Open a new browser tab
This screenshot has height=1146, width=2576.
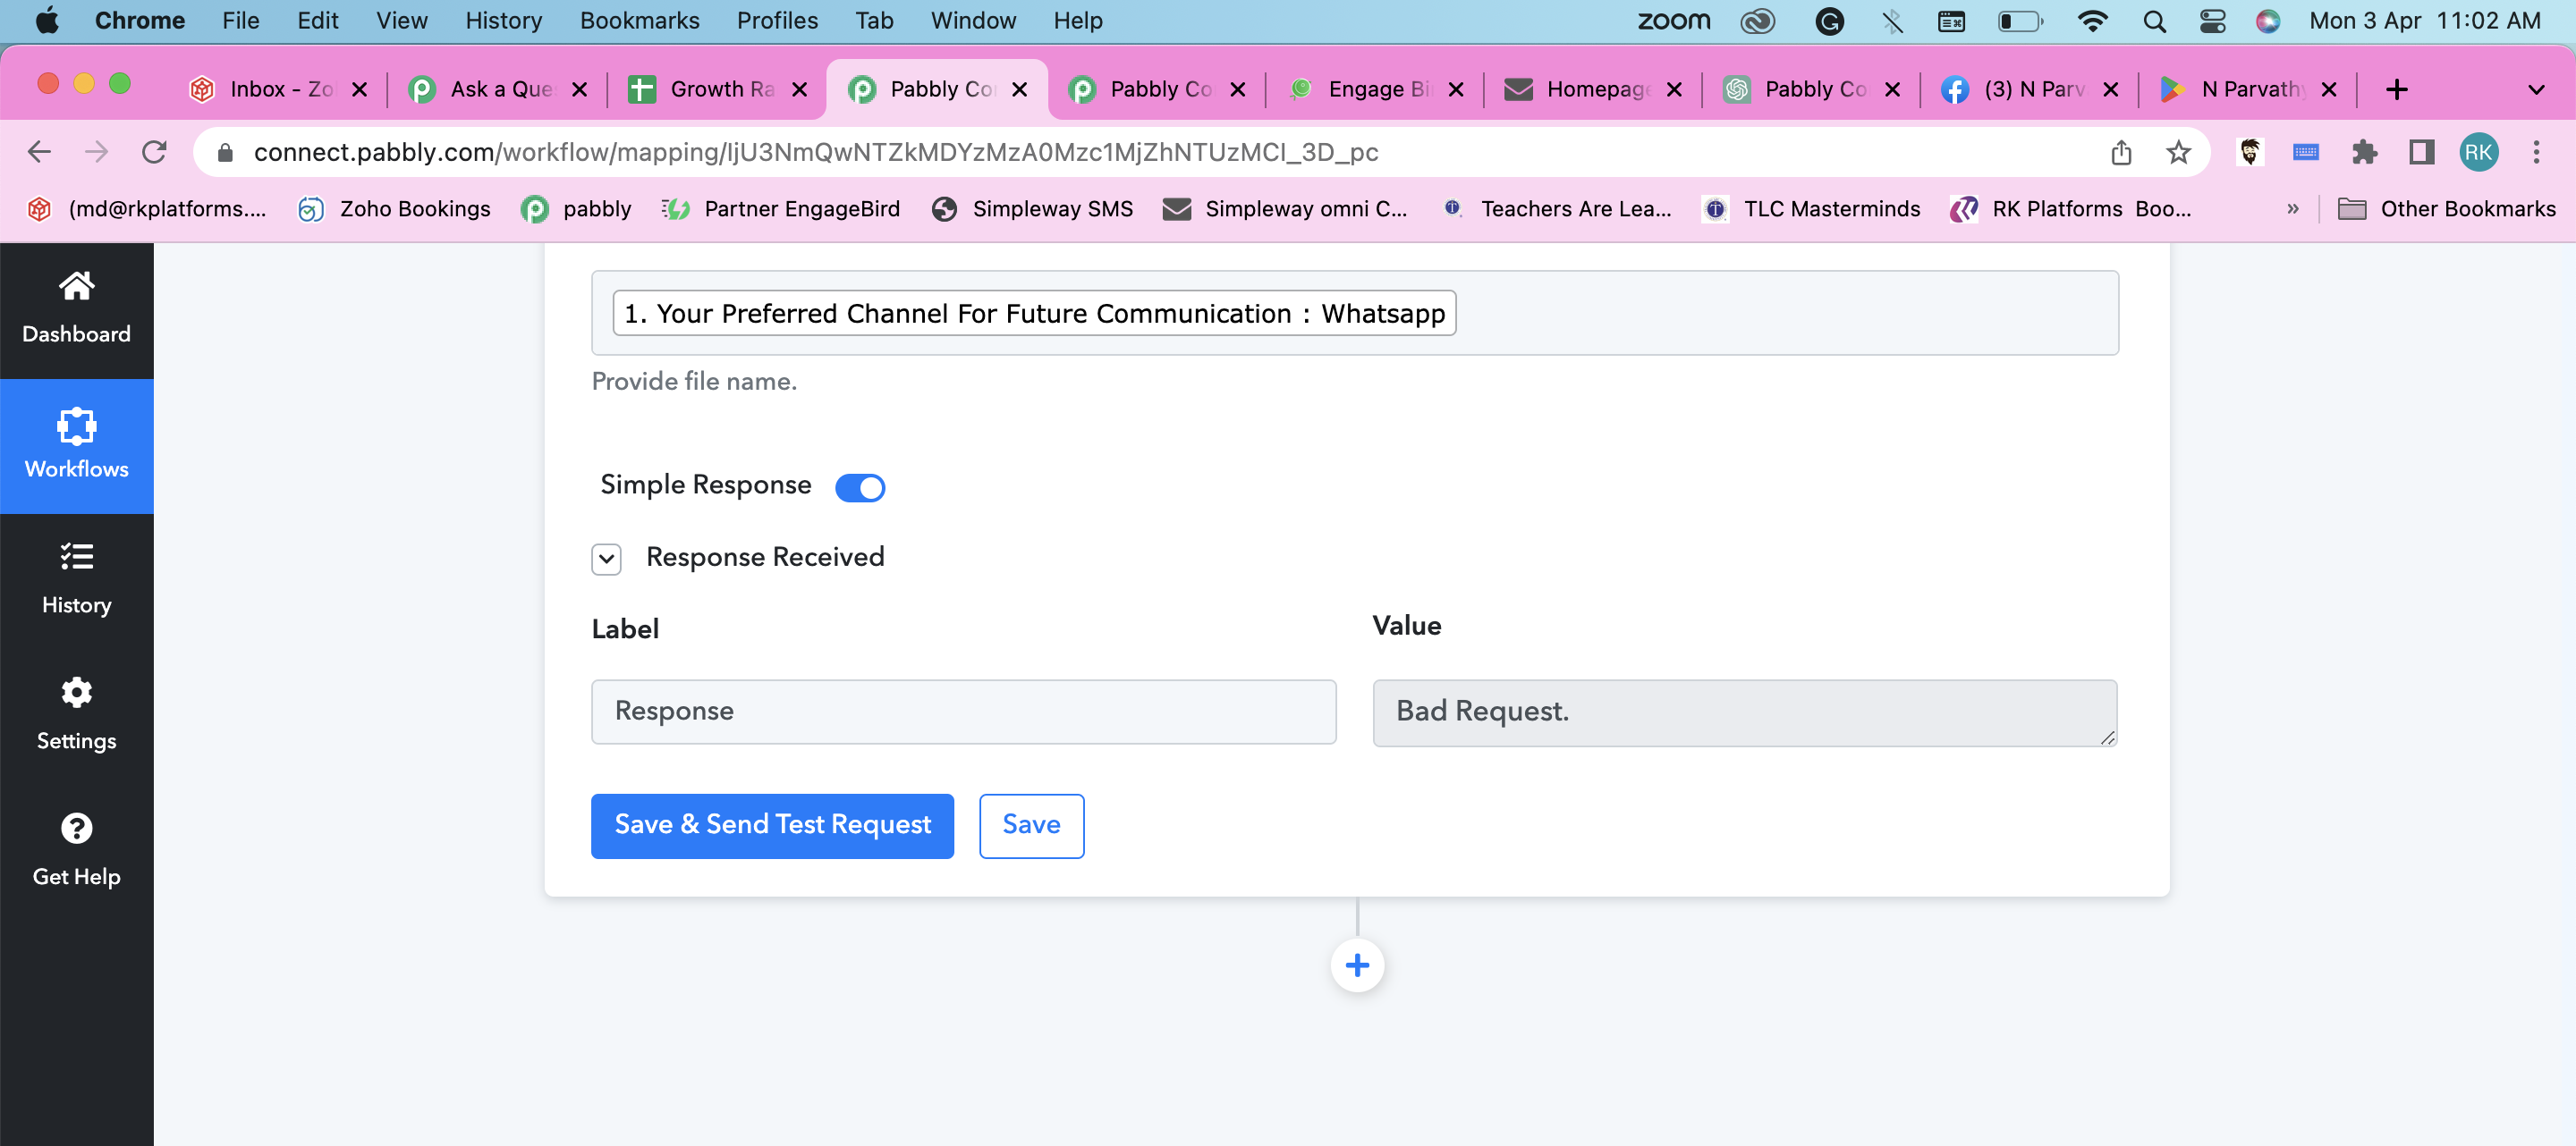click(2396, 90)
